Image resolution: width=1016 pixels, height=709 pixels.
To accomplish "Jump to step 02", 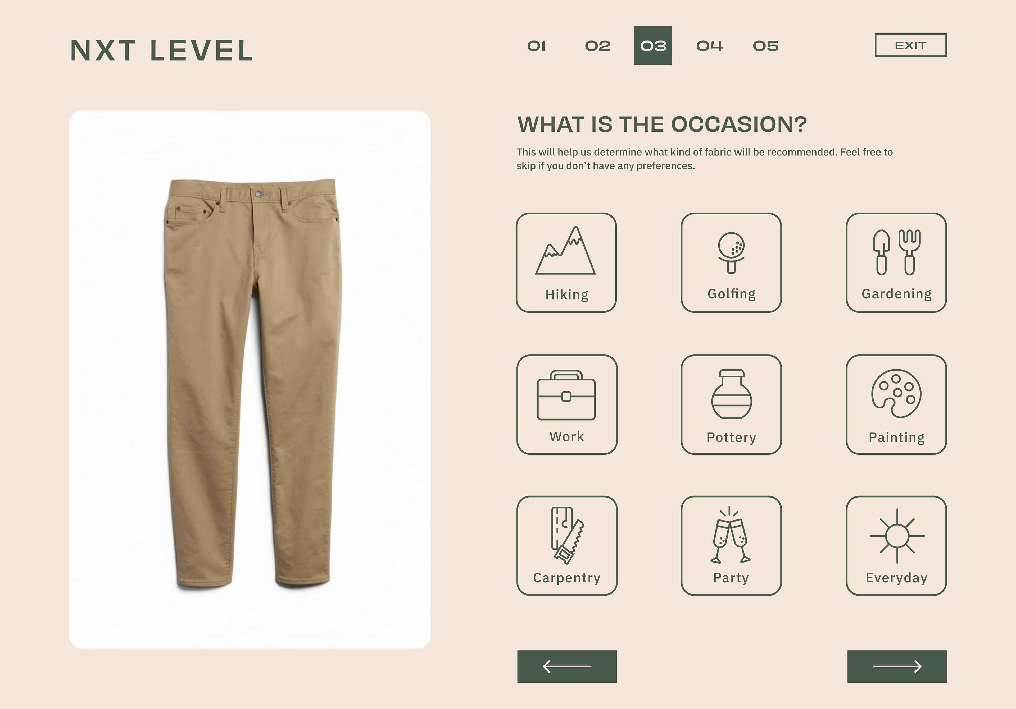I will (x=597, y=46).
